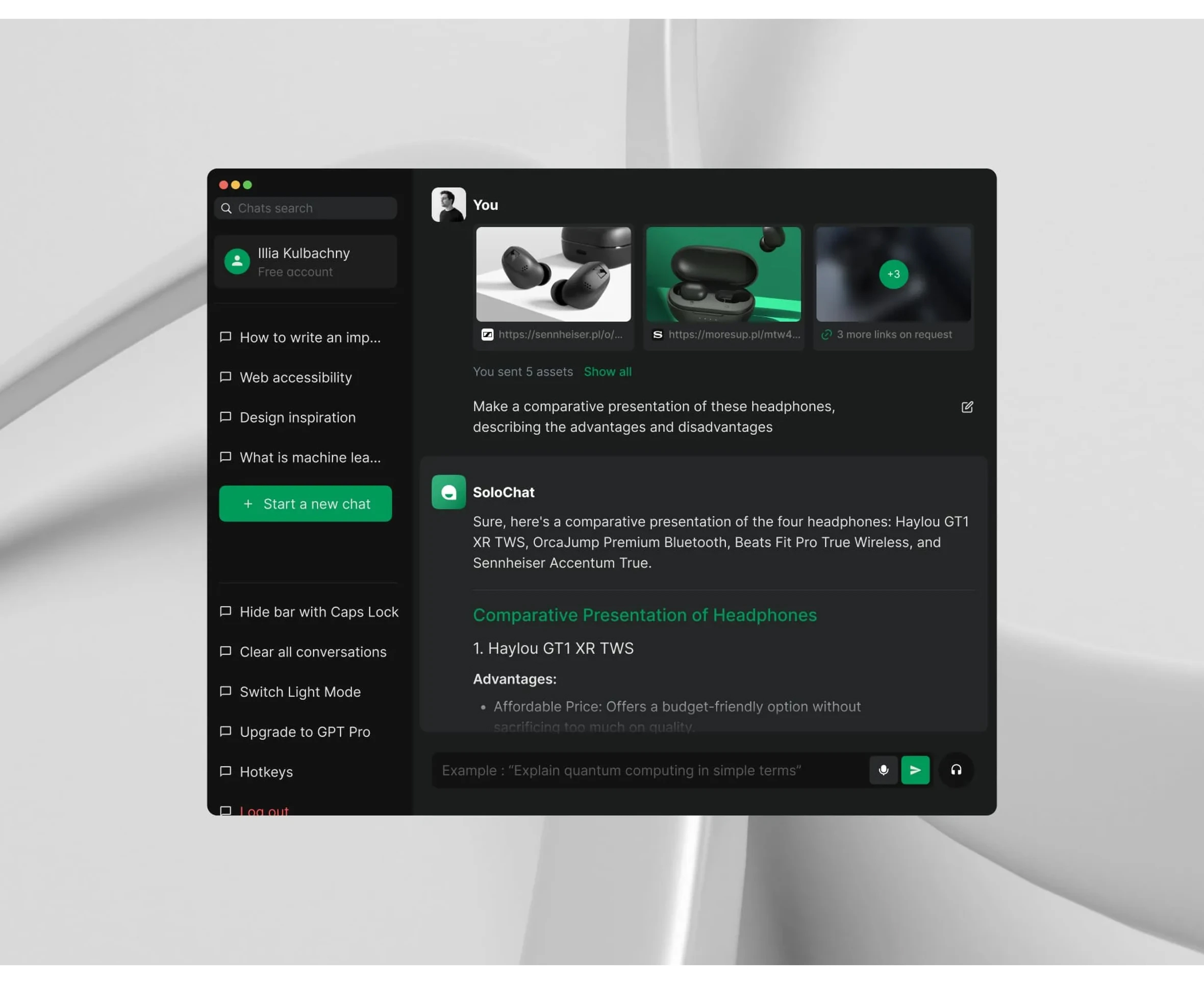Expand the +3 more images overlay
1204x984 pixels.
(893, 273)
